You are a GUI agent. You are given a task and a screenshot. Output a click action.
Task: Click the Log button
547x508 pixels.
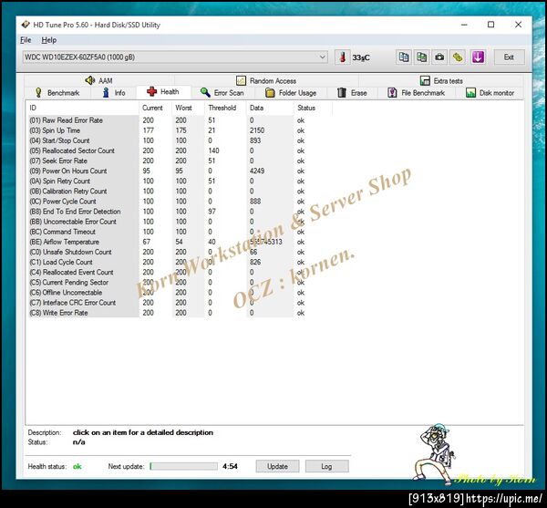[x=326, y=466]
